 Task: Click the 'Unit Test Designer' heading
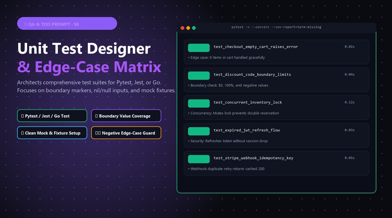click(84, 49)
